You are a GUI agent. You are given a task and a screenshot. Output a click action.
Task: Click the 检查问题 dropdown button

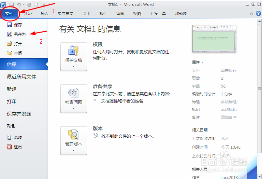point(74,99)
